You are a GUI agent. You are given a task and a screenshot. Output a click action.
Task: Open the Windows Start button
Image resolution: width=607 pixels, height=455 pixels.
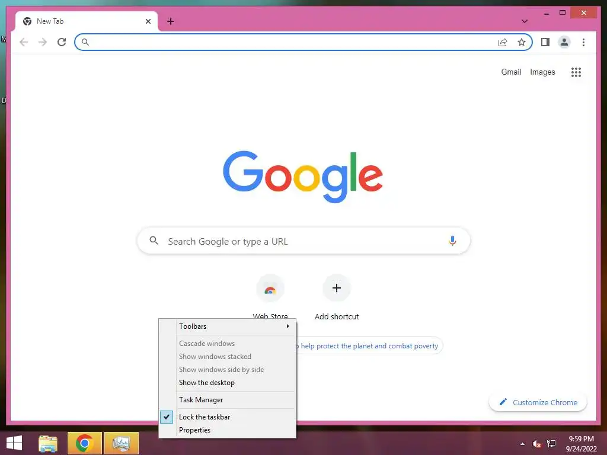(x=14, y=443)
